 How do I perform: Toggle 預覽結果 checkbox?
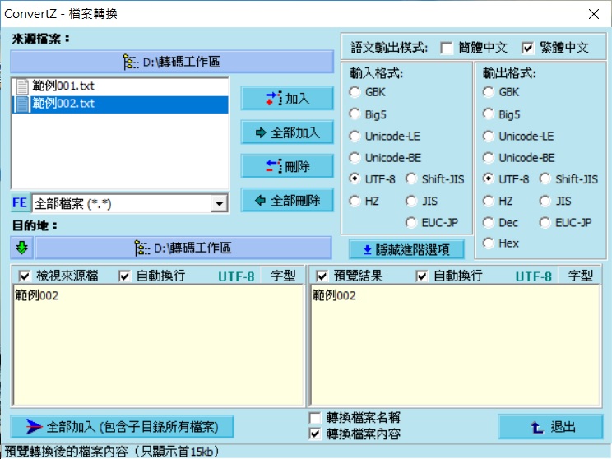tap(322, 276)
